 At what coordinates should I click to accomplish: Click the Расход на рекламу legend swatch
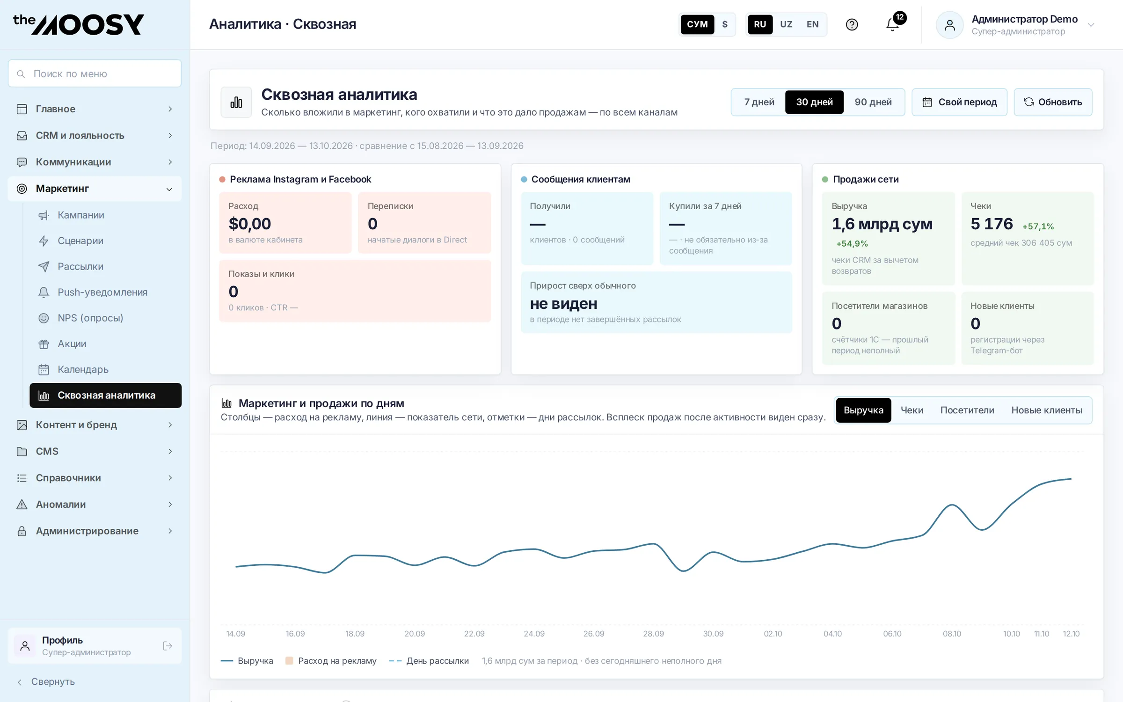289,661
